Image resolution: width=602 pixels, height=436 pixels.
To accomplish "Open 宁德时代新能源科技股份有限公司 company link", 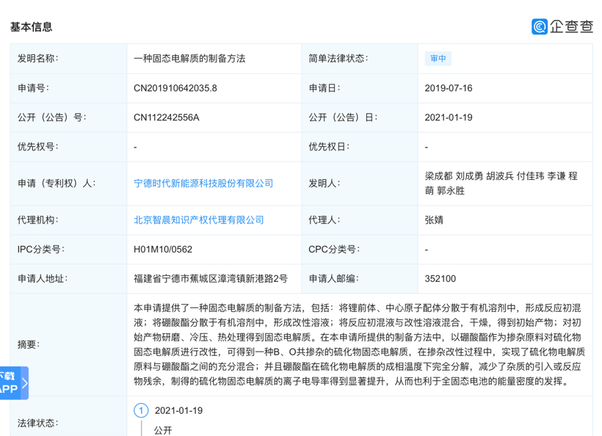I will pos(203,184).
